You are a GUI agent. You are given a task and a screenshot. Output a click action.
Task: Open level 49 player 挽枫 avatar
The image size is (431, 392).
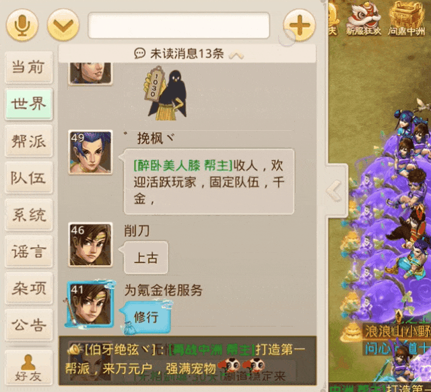90,152
